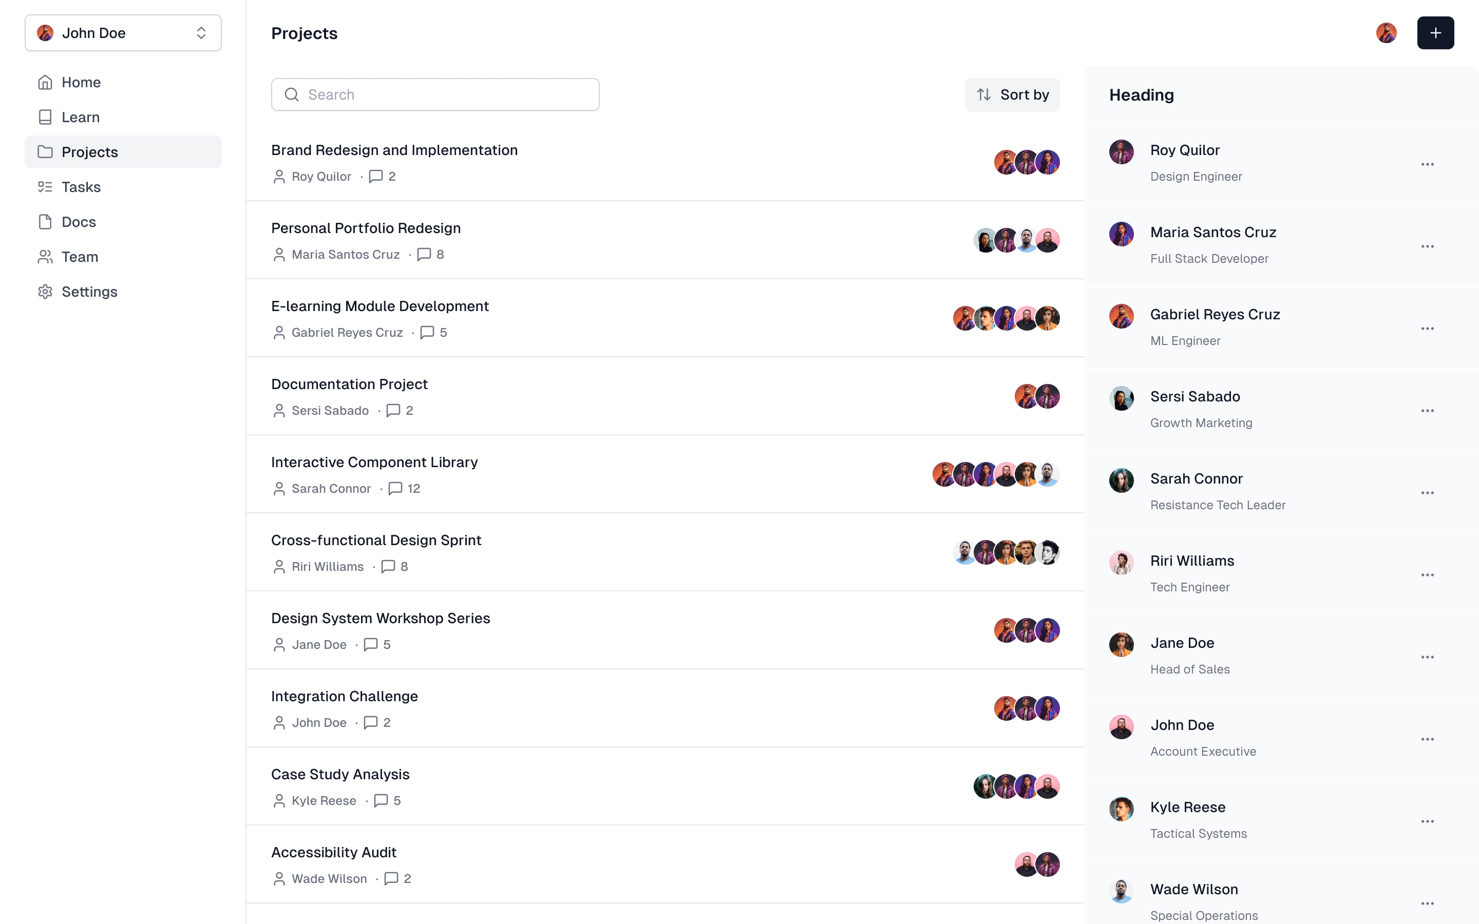The width and height of the screenshot is (1479, 924).
Task: Open more options for Roy Quilor
Action: 1427,164
